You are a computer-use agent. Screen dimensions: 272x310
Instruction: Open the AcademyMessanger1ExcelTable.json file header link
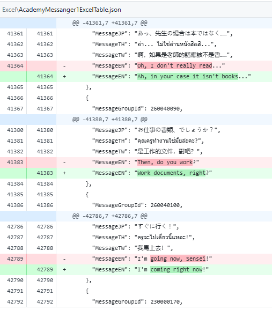click(62, 10)
